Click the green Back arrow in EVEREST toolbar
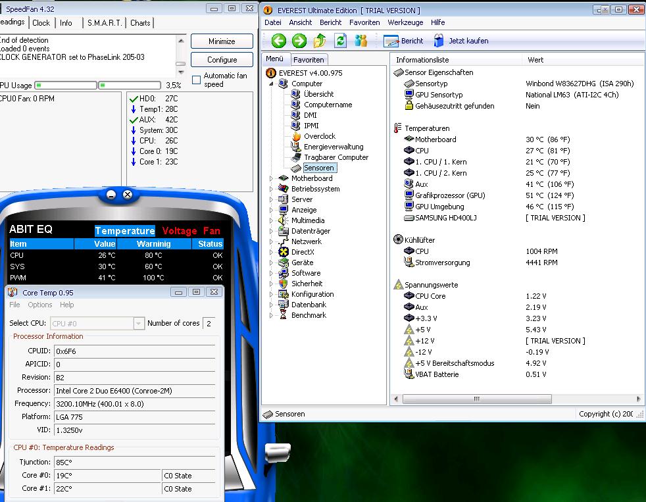The width and height of the screenshot is (646, 502). [x=279, y=41]
